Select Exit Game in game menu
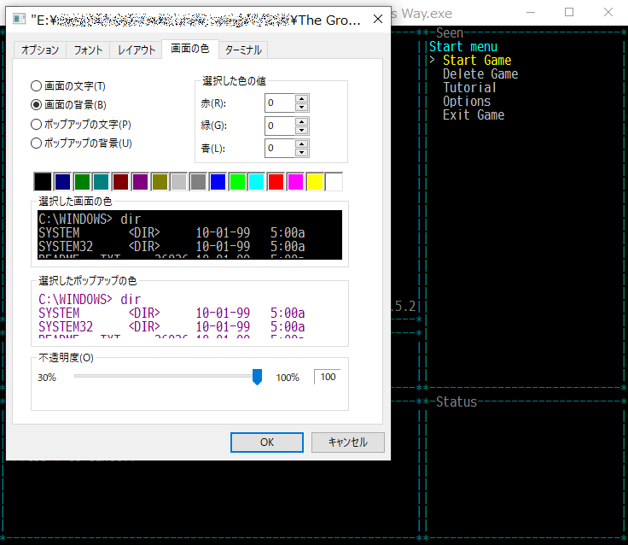 coord(474,115)
